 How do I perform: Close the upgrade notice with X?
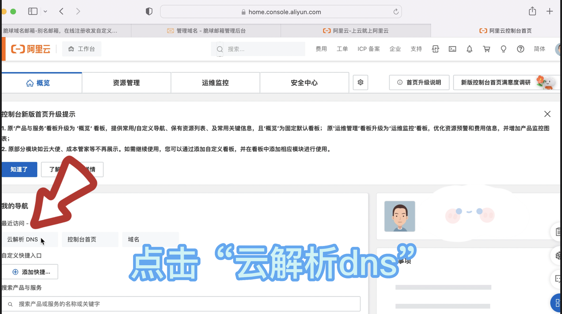[547, 114]
